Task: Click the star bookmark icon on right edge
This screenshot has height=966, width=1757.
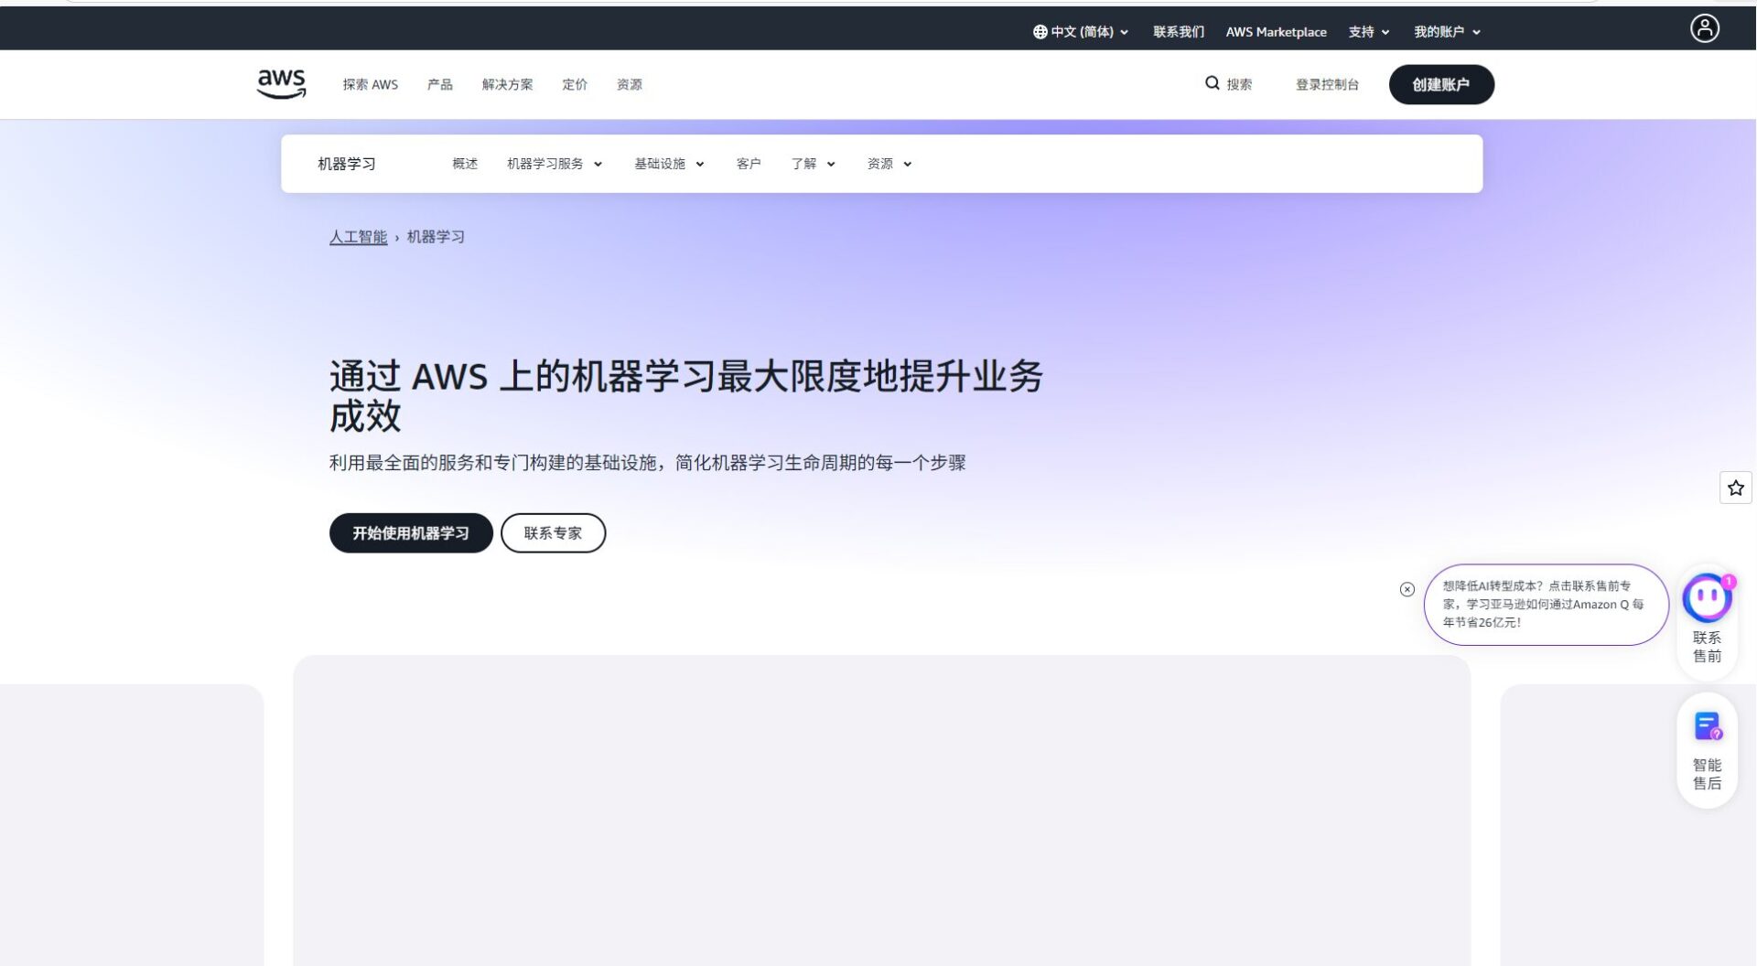Action: tap(1735, 488)
